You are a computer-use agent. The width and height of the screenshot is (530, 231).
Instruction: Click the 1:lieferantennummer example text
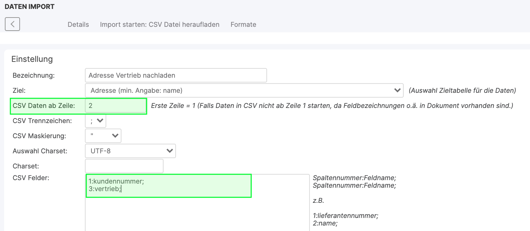click(345, 216)
